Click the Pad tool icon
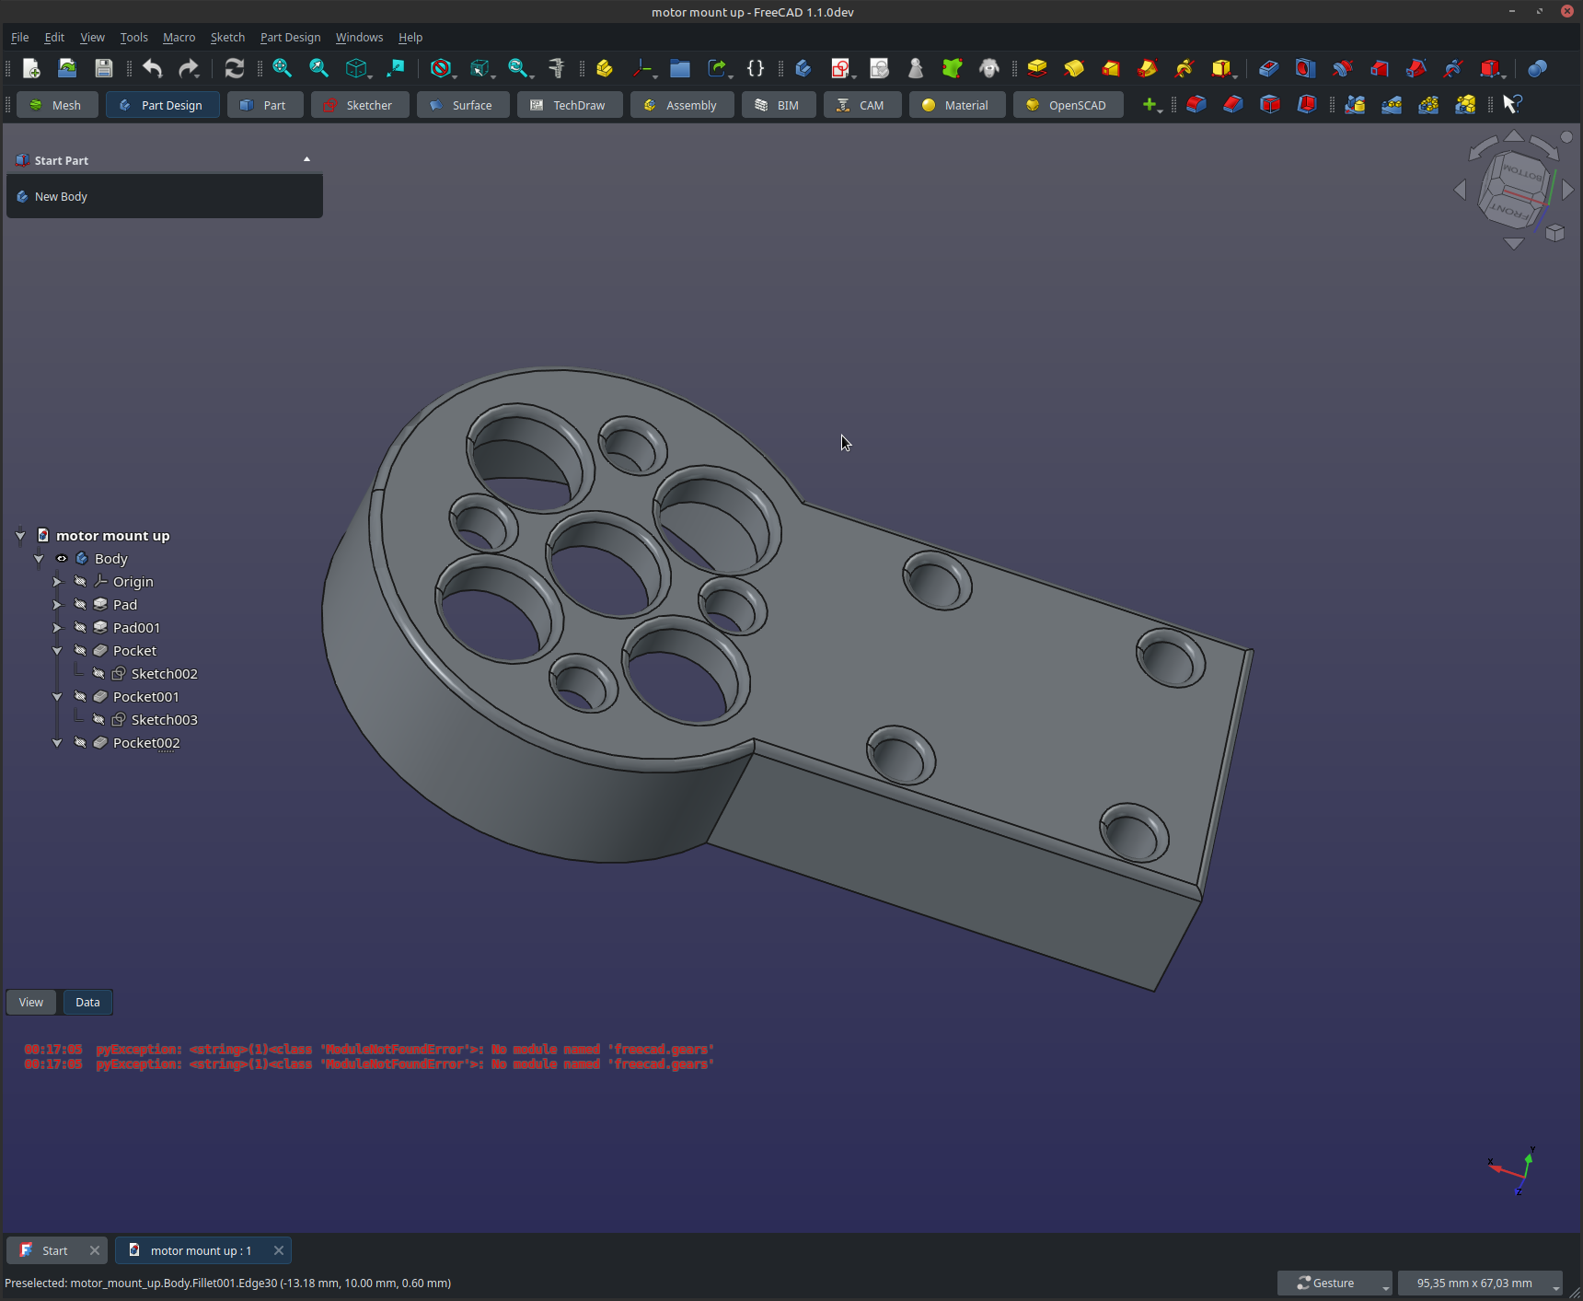1583x1301 pixels. (x=1037, y=68)
